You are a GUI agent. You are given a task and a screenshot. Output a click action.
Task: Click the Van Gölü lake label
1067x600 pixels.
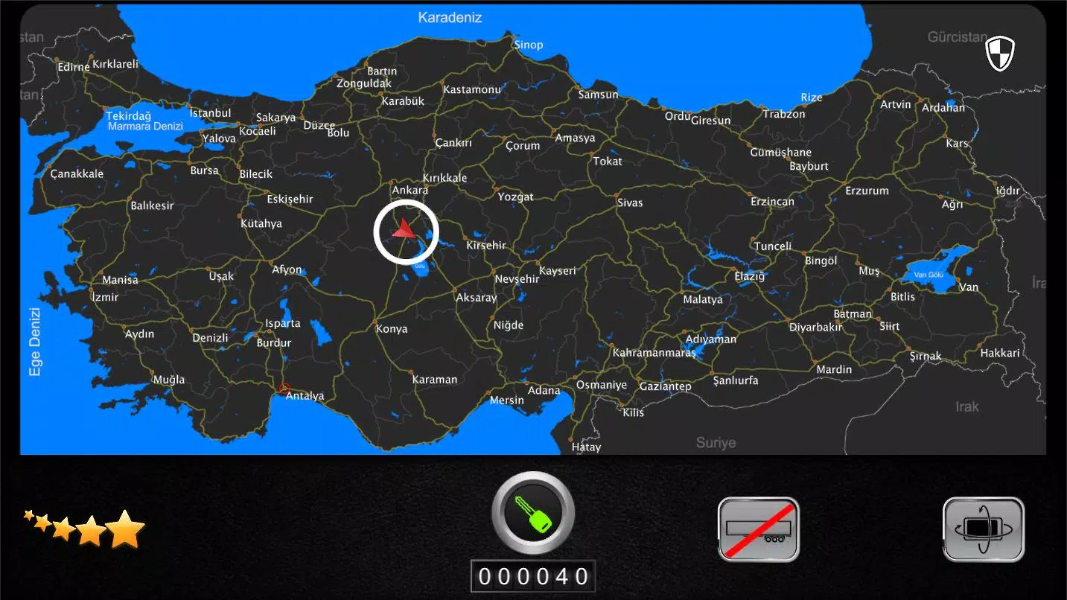[928, 275]
